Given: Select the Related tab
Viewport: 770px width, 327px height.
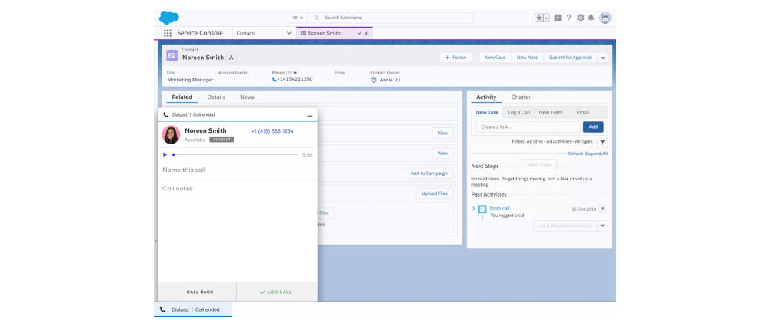Looking at the screenshot, I should [x=182, y=97].
